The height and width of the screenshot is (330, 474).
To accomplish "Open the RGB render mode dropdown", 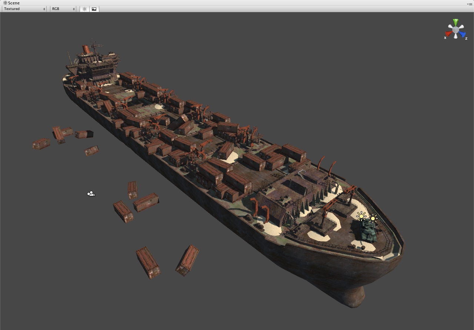I will (63, 9).
